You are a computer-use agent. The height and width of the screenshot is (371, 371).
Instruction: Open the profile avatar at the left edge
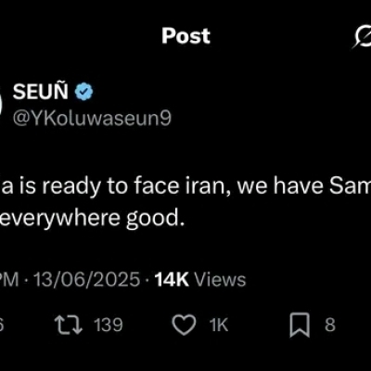1,105
